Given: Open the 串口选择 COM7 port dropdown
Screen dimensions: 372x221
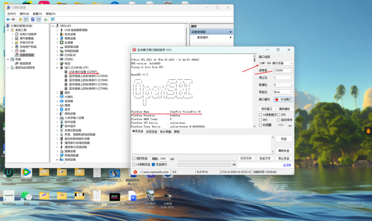Looking at the screenshot, I should click(276, 63).
